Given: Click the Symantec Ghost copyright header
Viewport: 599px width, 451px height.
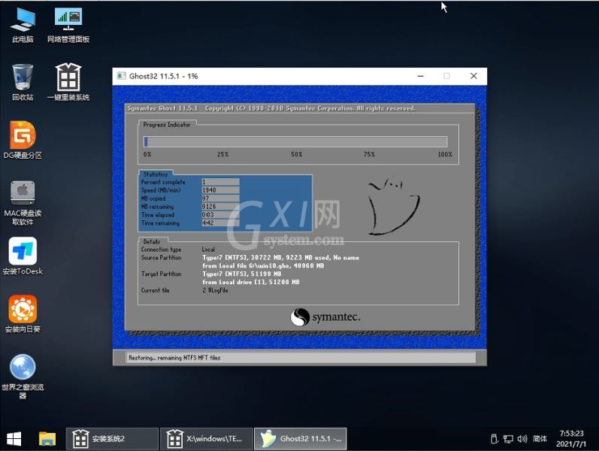Looking at the screenshot, I should tap(271, 108).
